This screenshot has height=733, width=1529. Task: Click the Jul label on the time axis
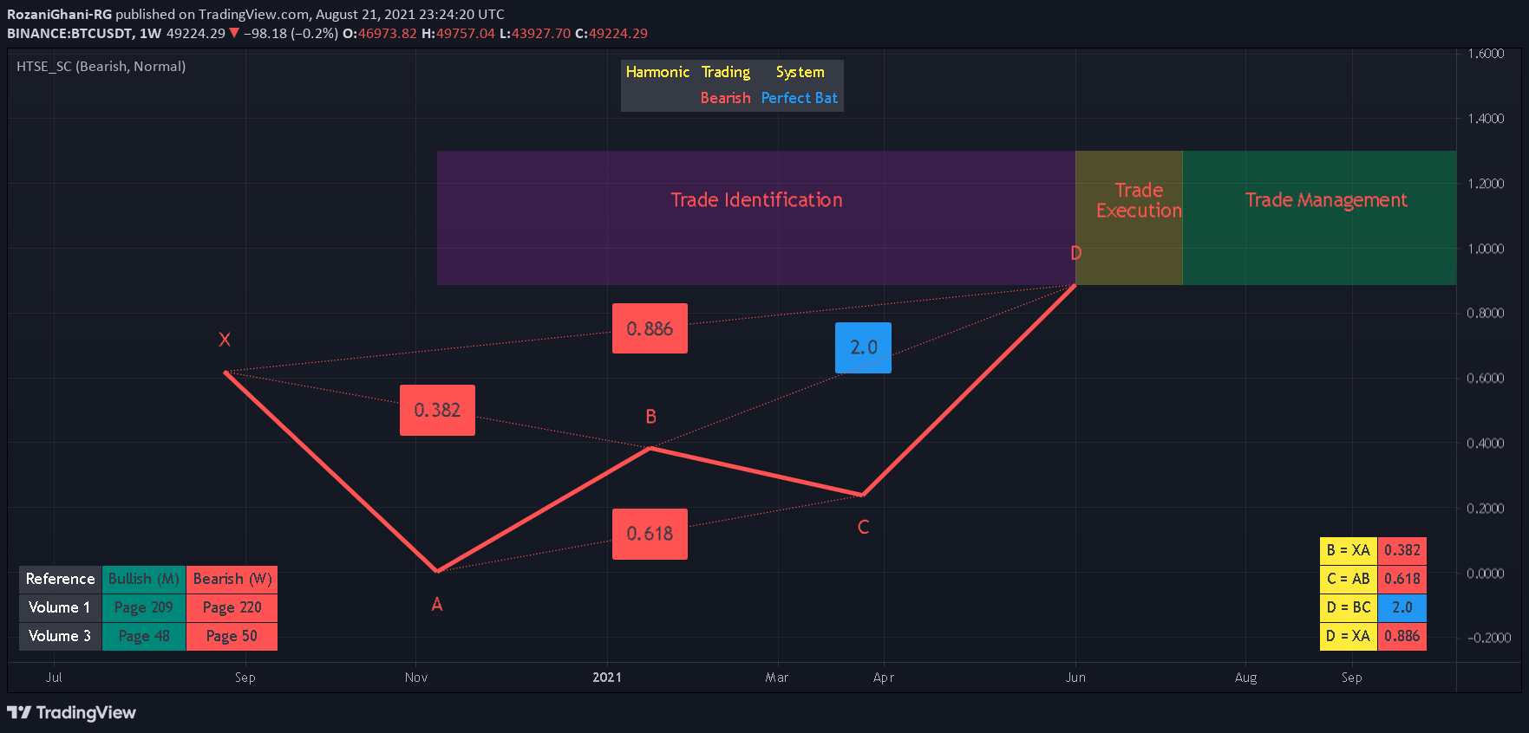click(54, 678)
